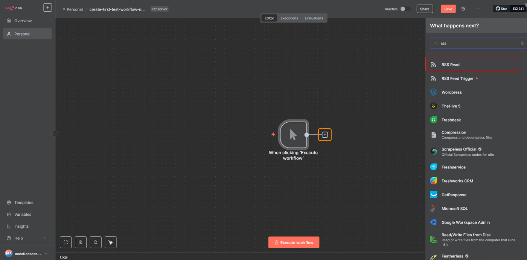Zoom in on the workflow canvas
This screenshot has height=260, width=527.
click(x=81, y=242)
